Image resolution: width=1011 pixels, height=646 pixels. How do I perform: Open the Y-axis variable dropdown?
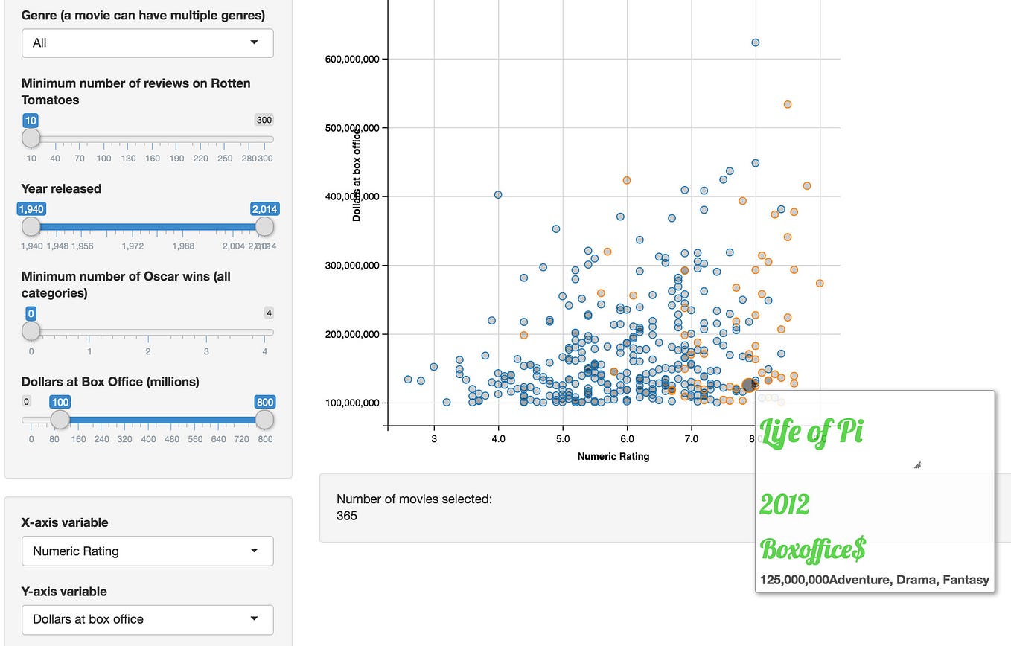pos(147,619)
